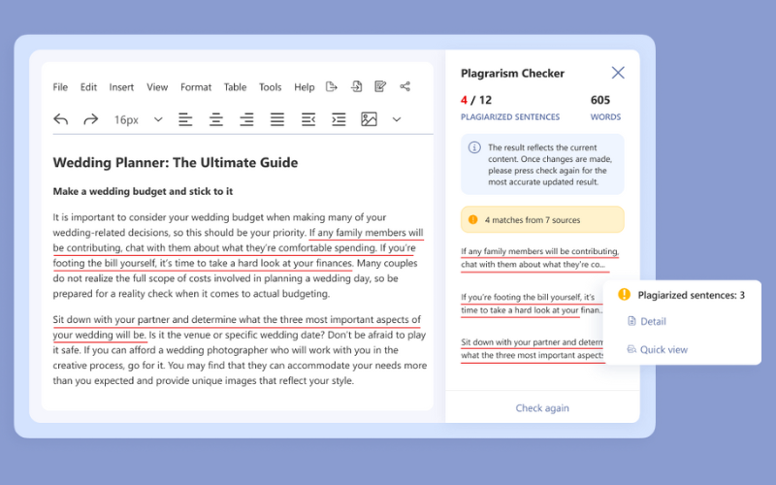Click the 605 WORDS count
Screen dimensions: 776x485
tap(604, 108)
